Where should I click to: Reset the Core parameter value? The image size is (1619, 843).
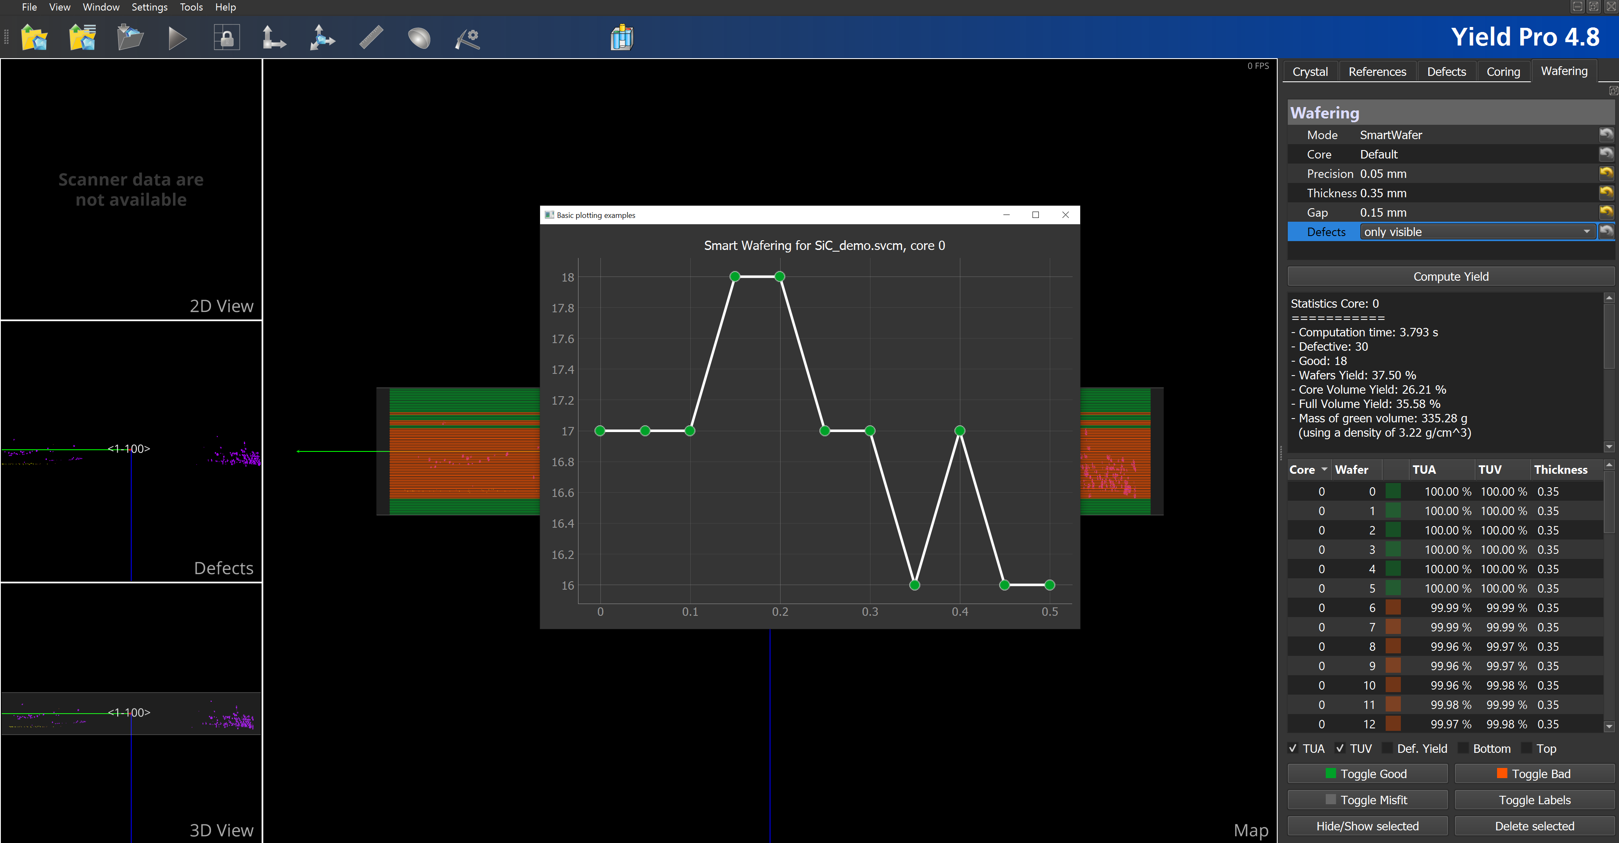click(x=1606, y=154)
